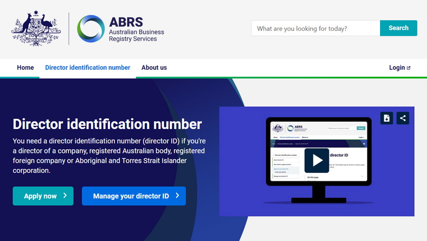Focus the 'What are you looking for today?' search field
Image resolution: width=427 pixels, height=241 pixels.
(315, 28)
